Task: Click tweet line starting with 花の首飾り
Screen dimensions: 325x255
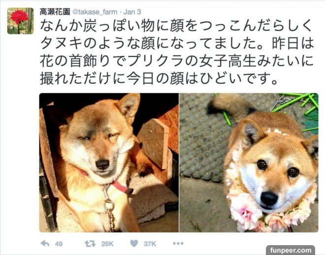Action: pyautogui.click(x=177, y=61)
